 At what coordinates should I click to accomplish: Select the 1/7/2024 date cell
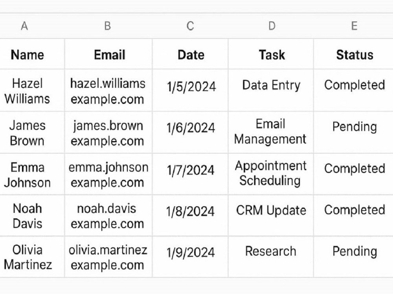[191, 174]
